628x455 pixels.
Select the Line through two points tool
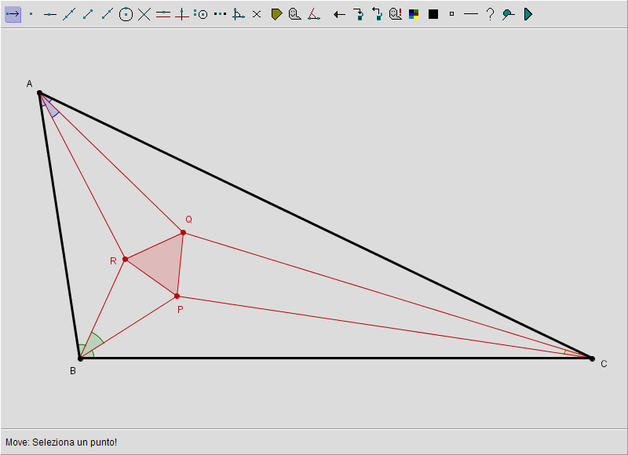click(69, 14)
